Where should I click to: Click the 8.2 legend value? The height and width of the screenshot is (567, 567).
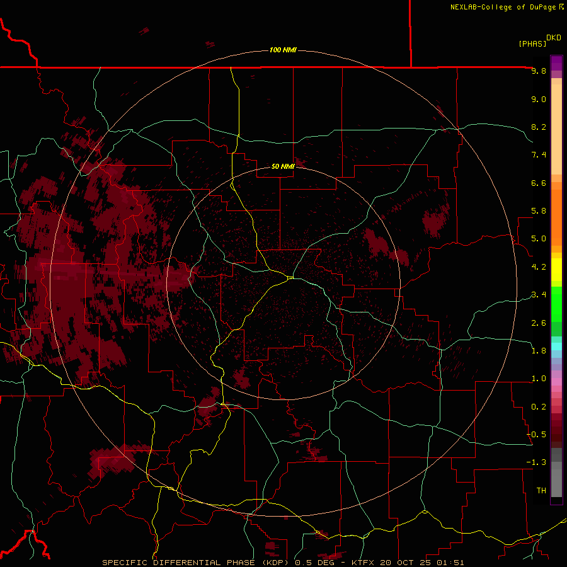539,127
